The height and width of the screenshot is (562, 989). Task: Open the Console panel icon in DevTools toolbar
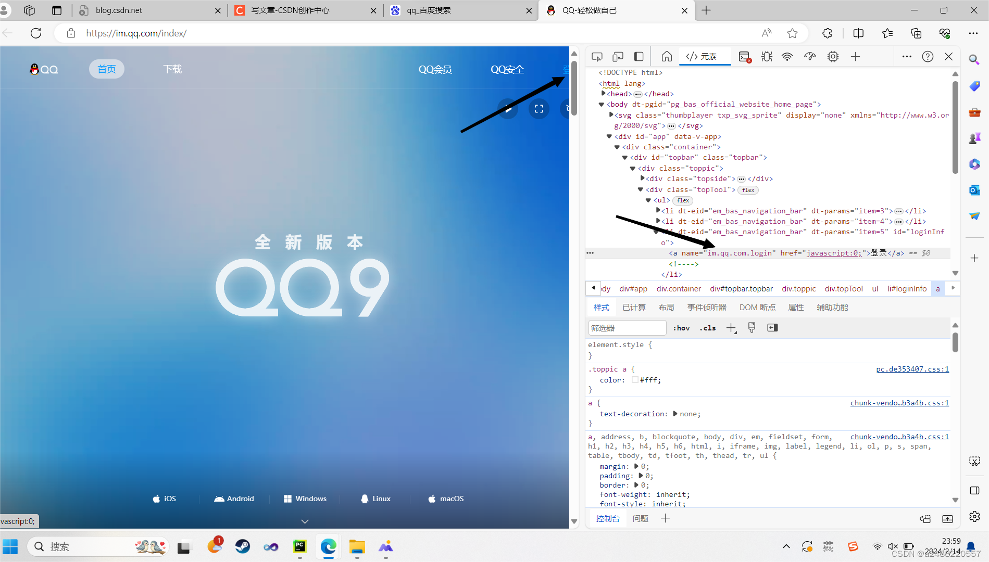(x=745, y=57)
